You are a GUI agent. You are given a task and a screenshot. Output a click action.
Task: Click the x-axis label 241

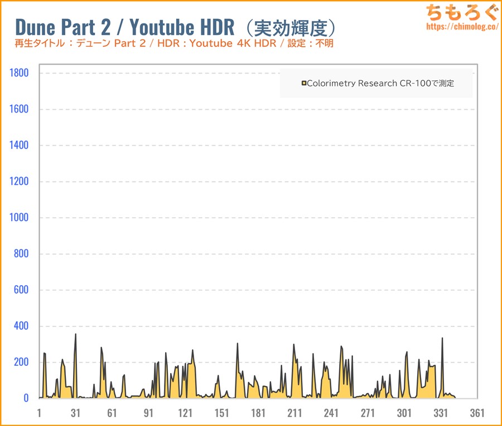[331, 413]
